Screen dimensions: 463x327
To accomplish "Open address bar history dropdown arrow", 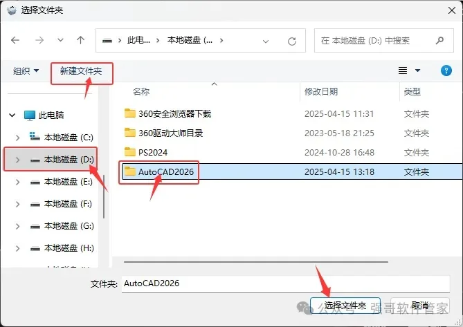I will 266,41.
